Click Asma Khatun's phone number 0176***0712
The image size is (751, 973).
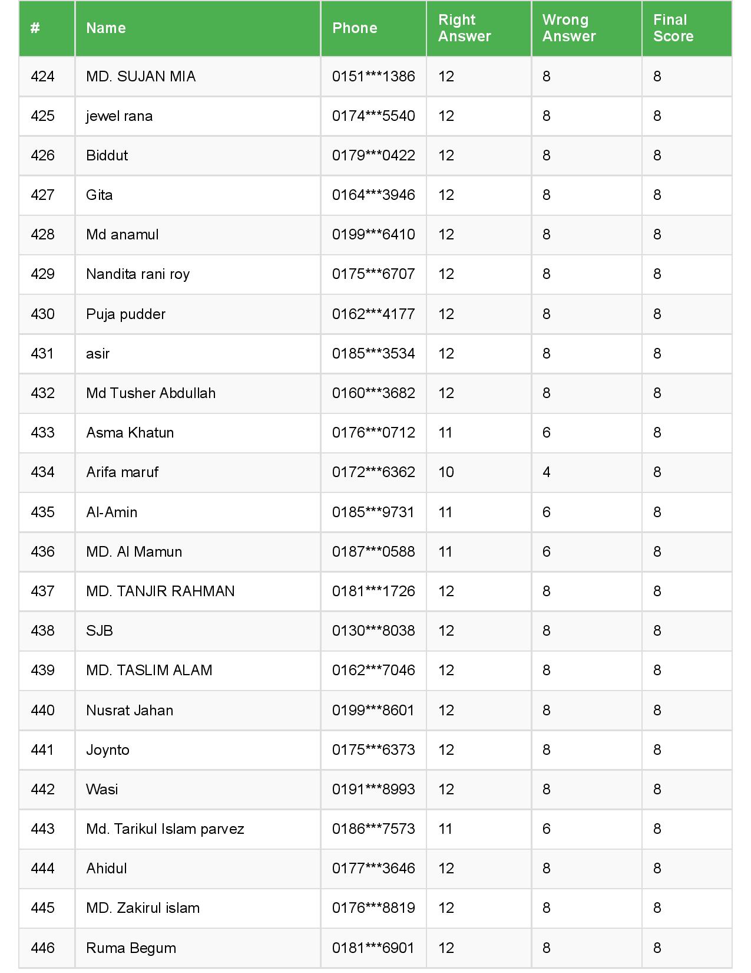(x=373, y=433)
